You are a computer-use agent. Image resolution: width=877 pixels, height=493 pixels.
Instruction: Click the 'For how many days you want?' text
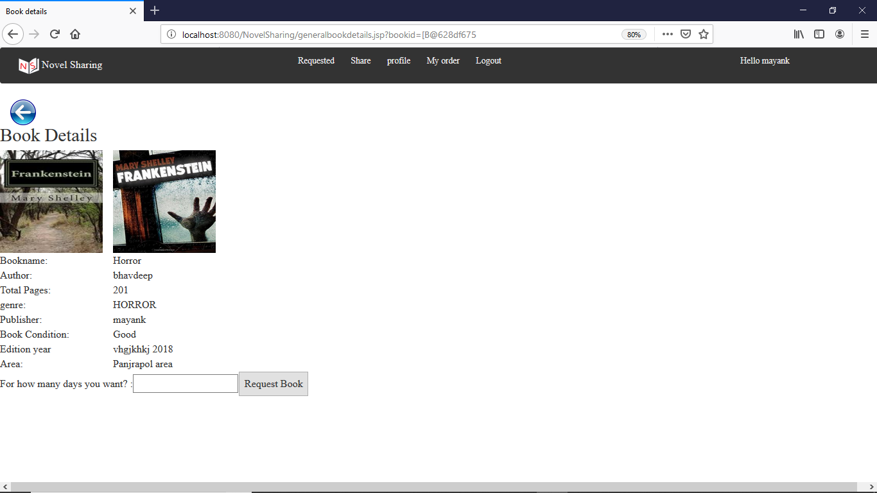[x=64, y=384]
